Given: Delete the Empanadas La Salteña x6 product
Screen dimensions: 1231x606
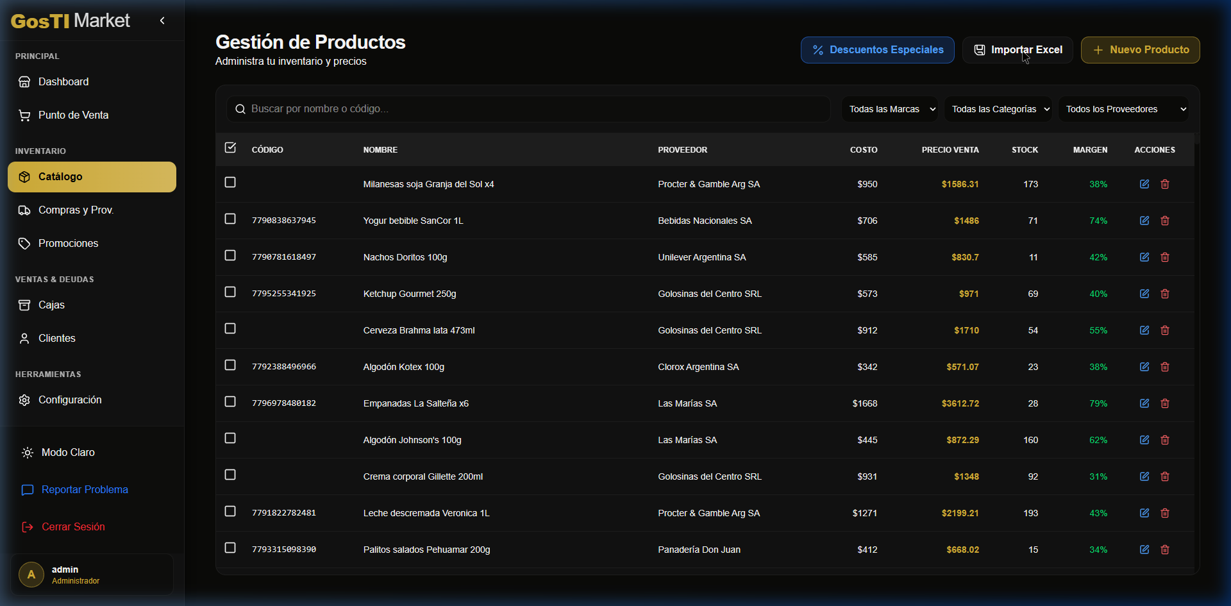Looking at the screenshot, I should (1165, 403).
